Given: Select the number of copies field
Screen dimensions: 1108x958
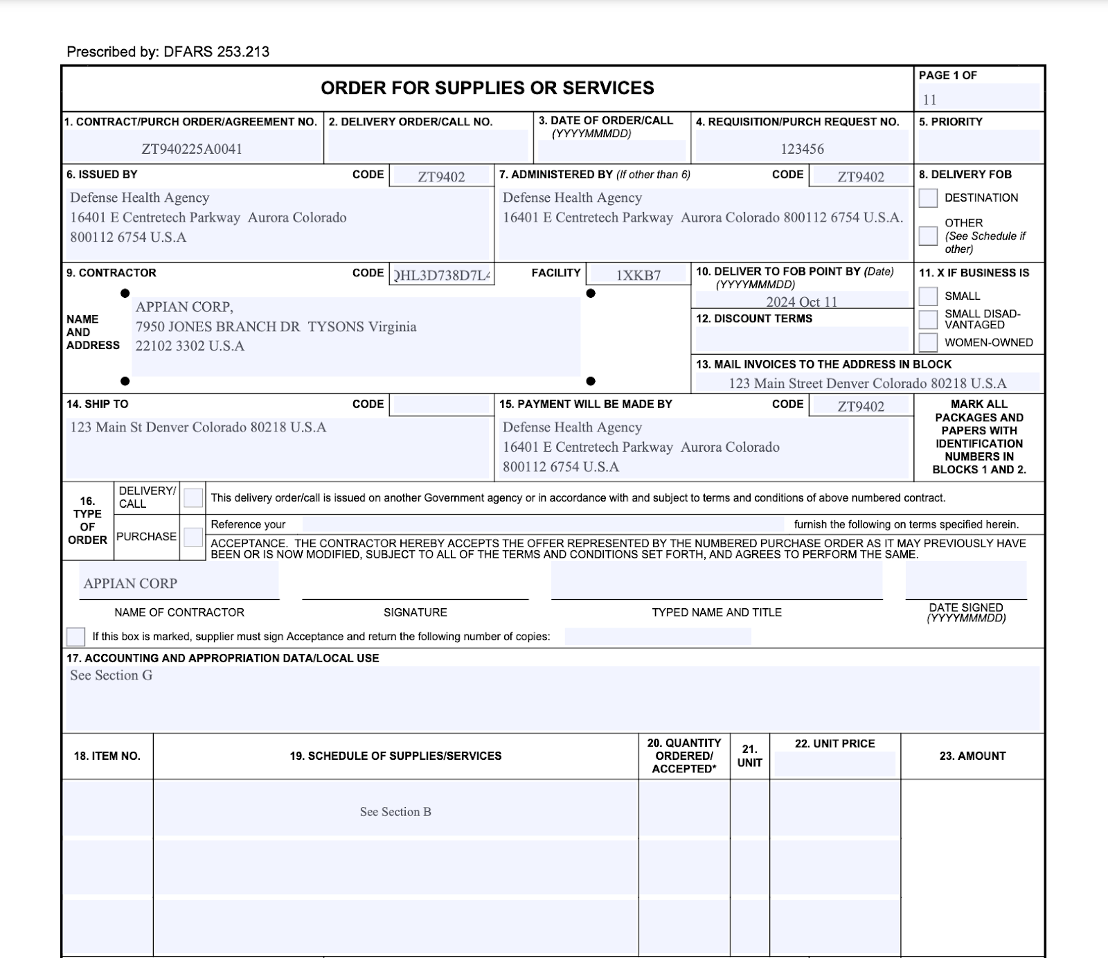Looking at the screenshot, I should [x=658, y=636].
